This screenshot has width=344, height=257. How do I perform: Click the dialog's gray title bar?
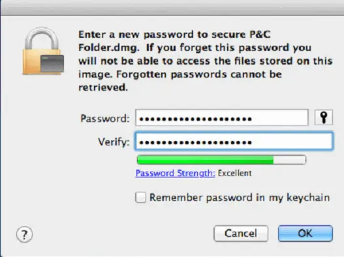coord(172,8)
